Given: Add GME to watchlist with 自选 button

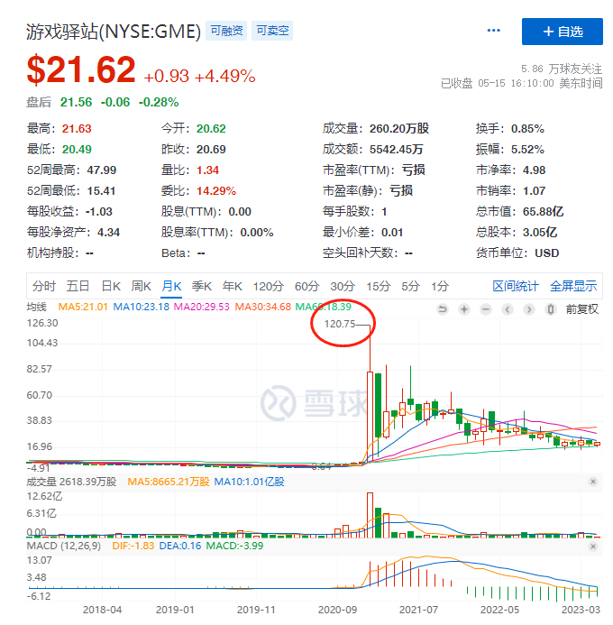Looking at the screenshot, I should pos(562,31).
